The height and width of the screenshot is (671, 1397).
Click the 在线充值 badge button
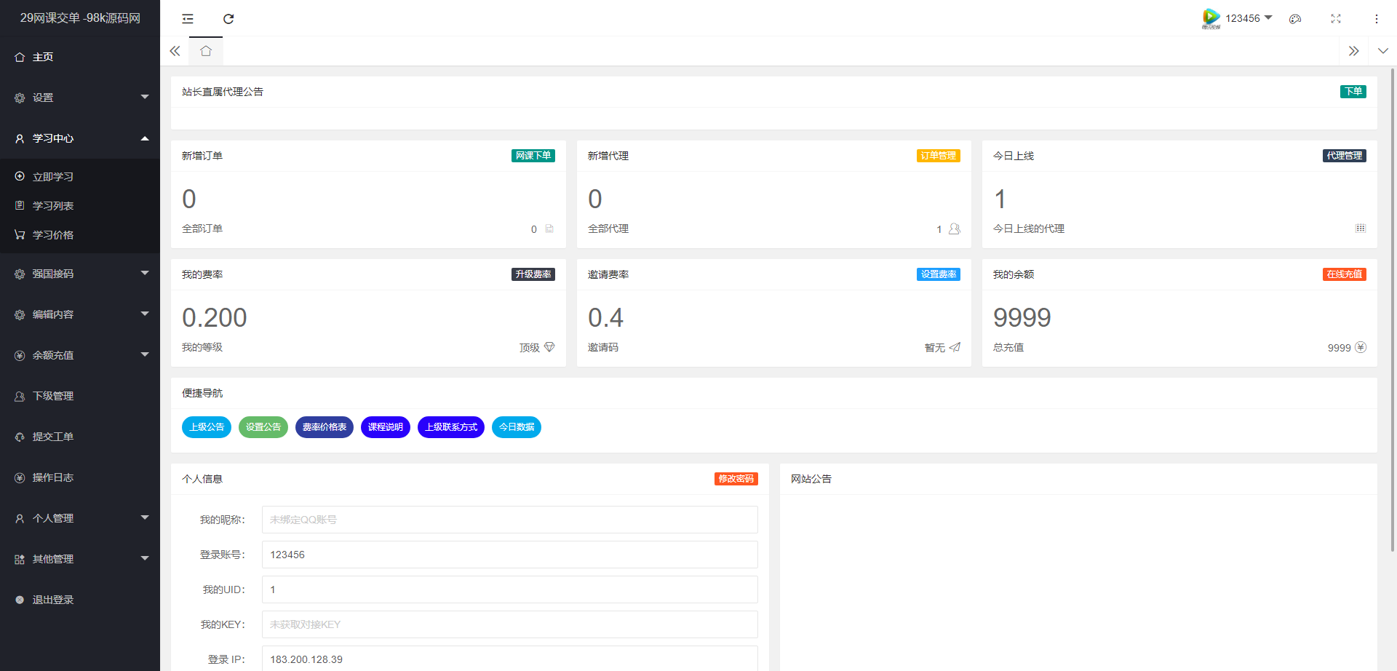[1344, 274]
